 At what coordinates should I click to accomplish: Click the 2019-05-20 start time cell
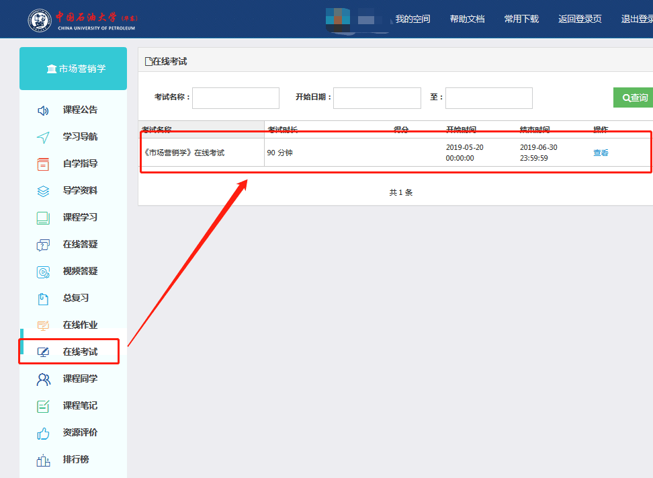coord(464,153)
